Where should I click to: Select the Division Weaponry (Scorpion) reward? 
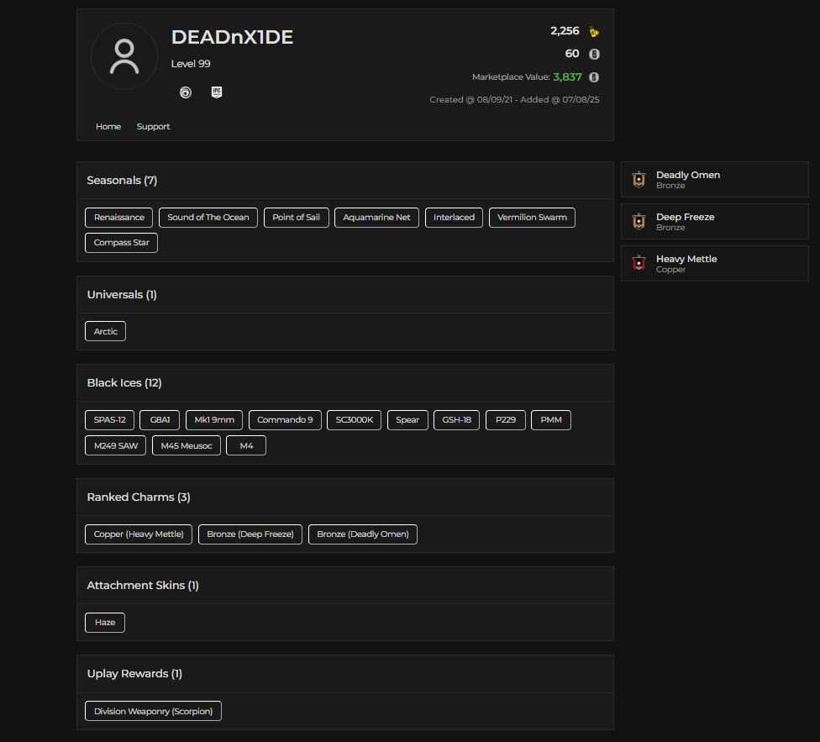[x=153, y=711]
